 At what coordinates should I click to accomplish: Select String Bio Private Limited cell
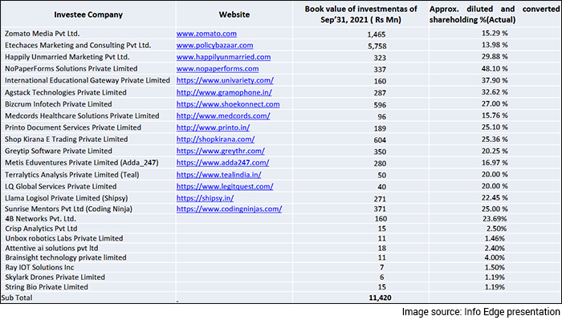tap(47, 287)
